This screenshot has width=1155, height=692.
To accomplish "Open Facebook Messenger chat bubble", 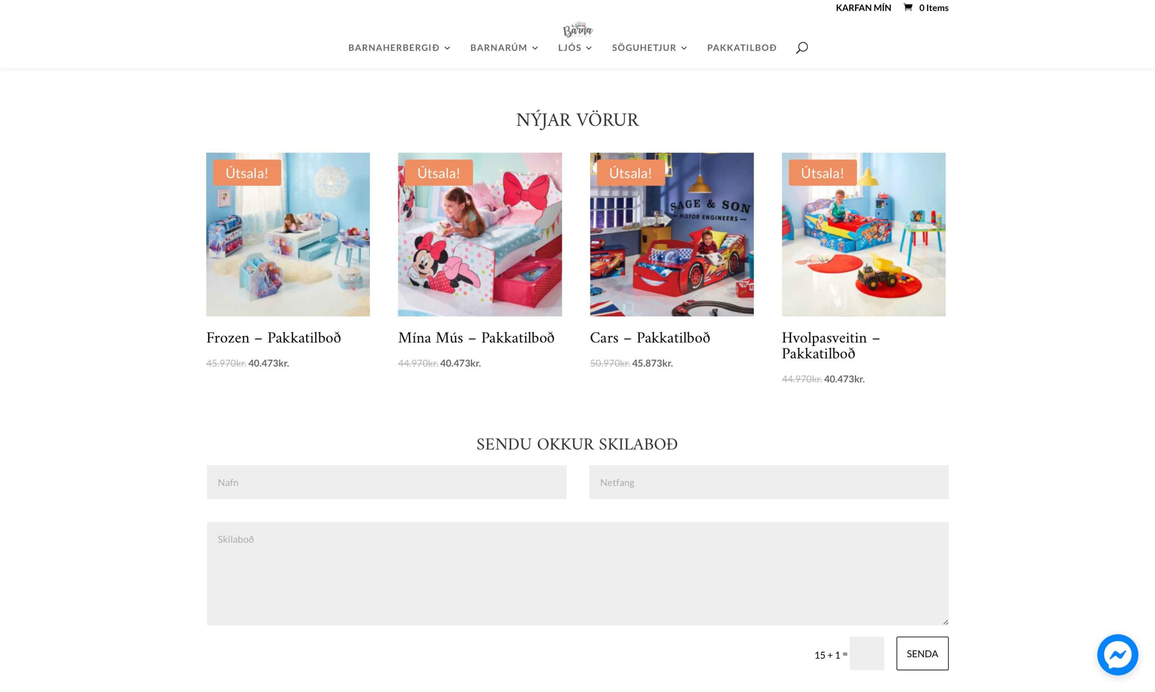I will 1117,654.
